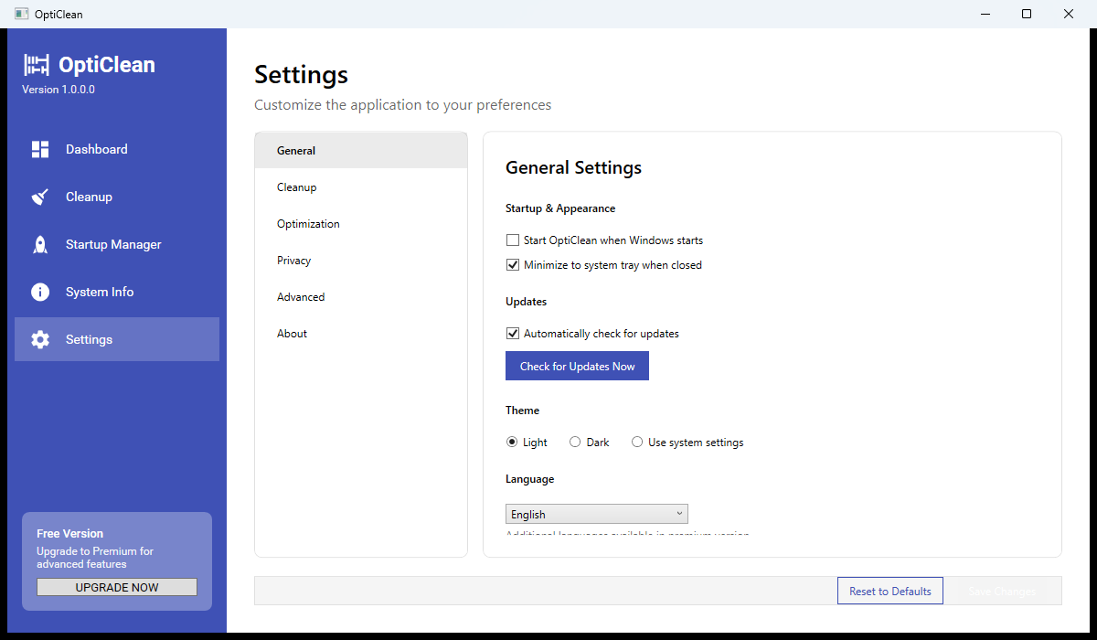Click the OptiClean title bar app icon

click(22, 14)
